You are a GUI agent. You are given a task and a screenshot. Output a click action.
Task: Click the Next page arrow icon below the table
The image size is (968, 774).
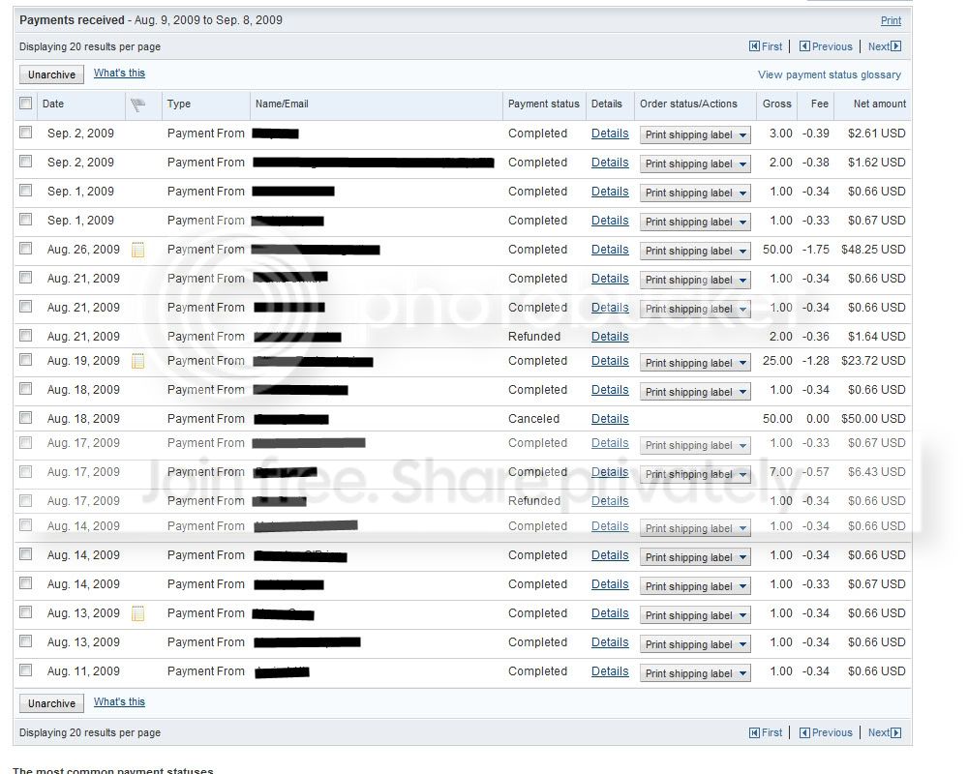pyautogui.click(x=896, y=732)
